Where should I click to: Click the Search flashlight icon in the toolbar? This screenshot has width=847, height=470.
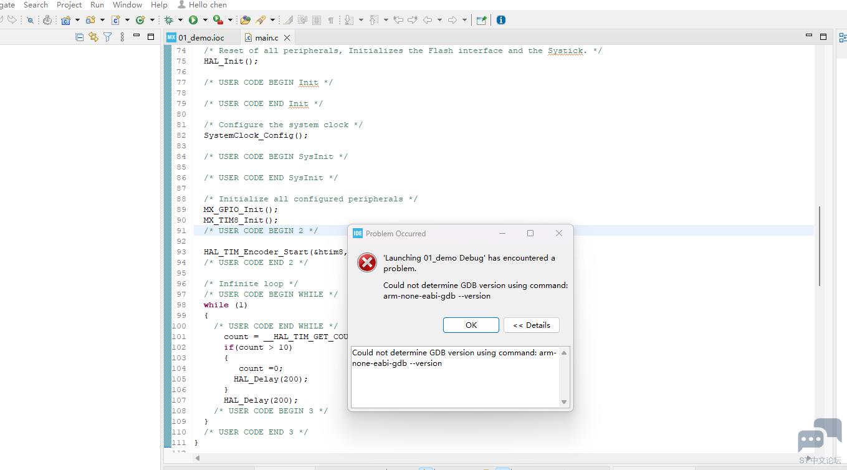click(261, 20)
